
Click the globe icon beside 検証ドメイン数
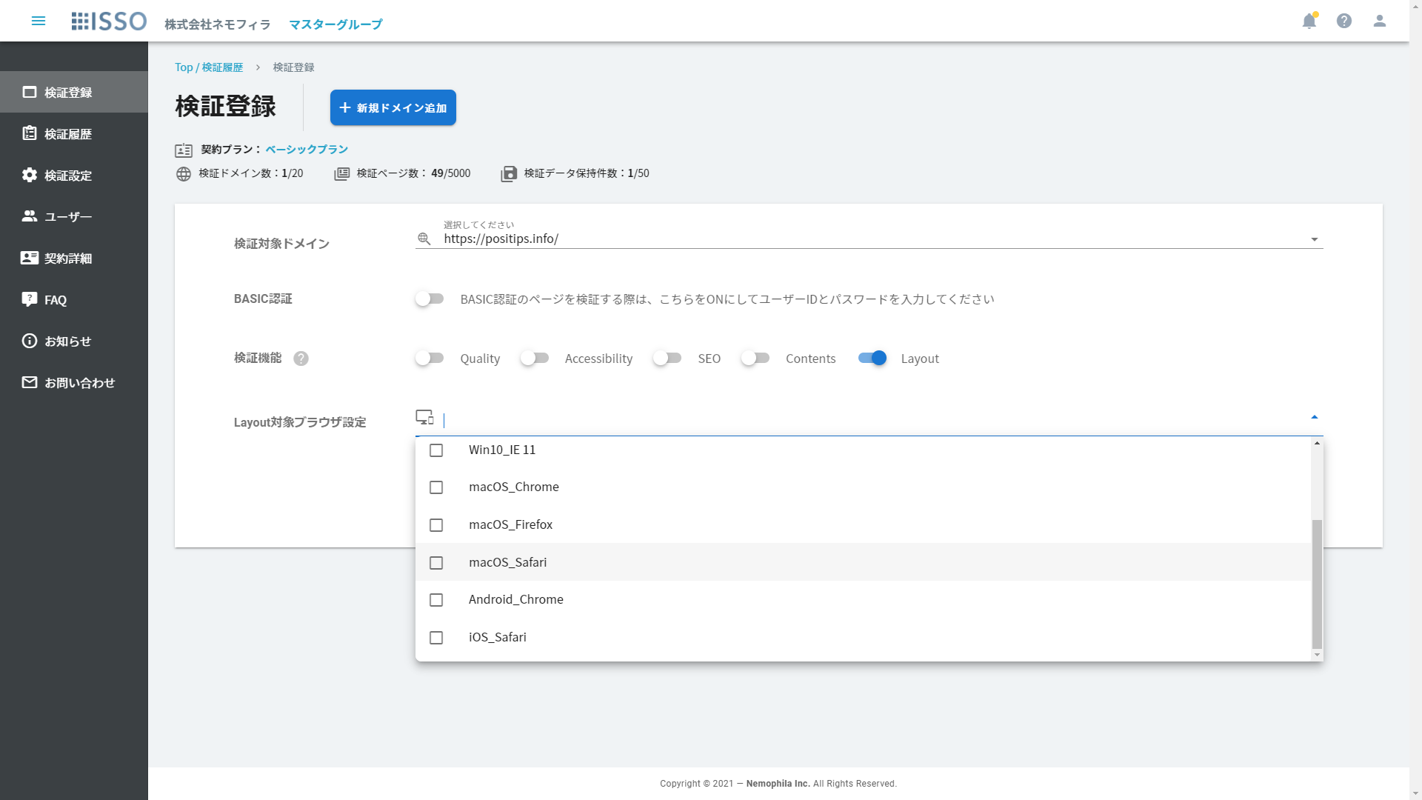[184, 174]
